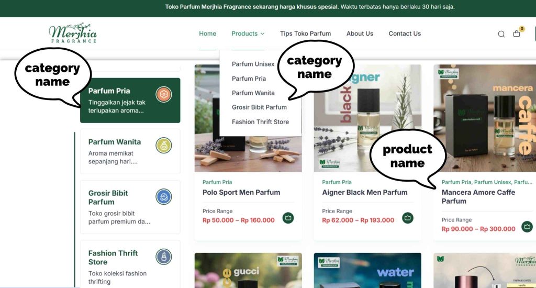Image resolution: width=536 pixels, height=288 pixels.
Task: Choose Grosir Bibit Parfum from dropdown
Action: 259,107
